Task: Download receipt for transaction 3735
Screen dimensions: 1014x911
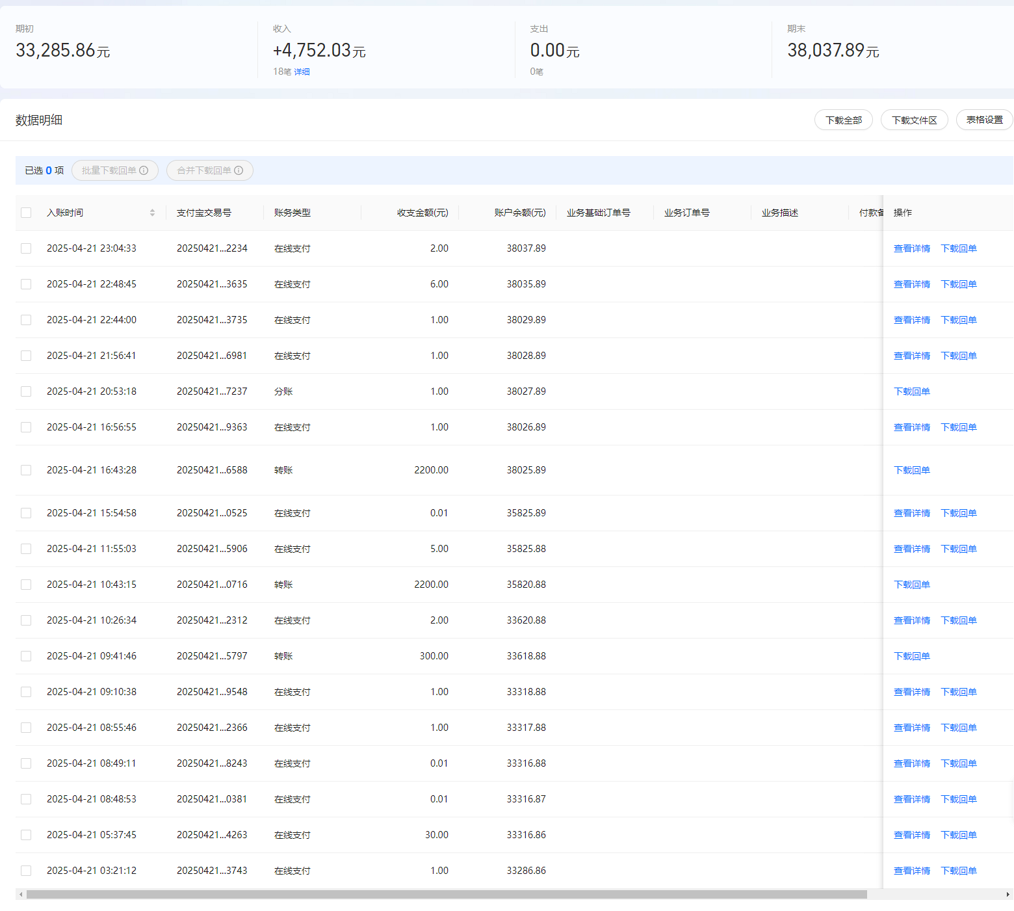Action: 959,320
